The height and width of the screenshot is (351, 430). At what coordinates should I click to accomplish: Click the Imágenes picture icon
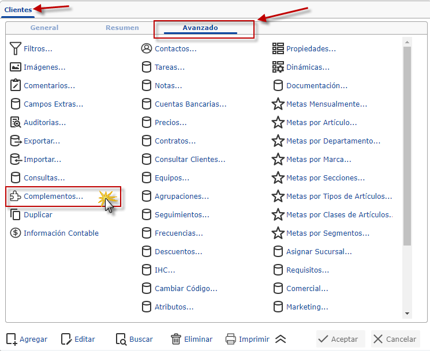click(x=16, y=67)
